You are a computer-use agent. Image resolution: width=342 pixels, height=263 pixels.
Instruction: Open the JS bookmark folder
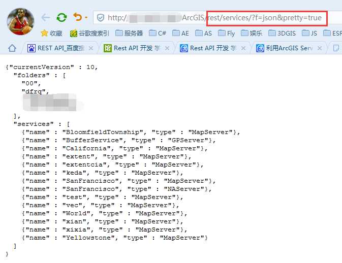tap(309, 34)
